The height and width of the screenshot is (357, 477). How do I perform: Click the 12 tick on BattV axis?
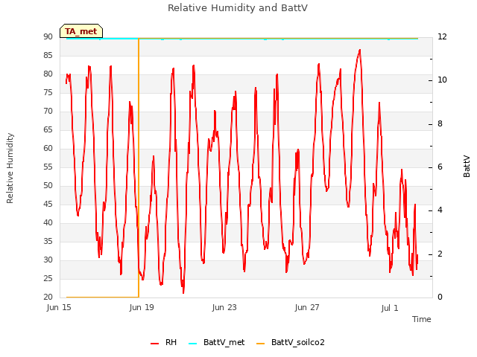[442, 36]
